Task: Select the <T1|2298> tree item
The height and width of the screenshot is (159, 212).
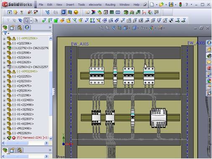Action: click(x=24, y=95)
